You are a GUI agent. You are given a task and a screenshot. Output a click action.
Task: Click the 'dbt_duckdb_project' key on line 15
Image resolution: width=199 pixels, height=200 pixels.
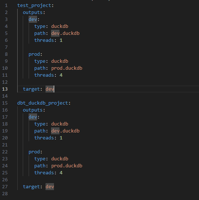43,103
